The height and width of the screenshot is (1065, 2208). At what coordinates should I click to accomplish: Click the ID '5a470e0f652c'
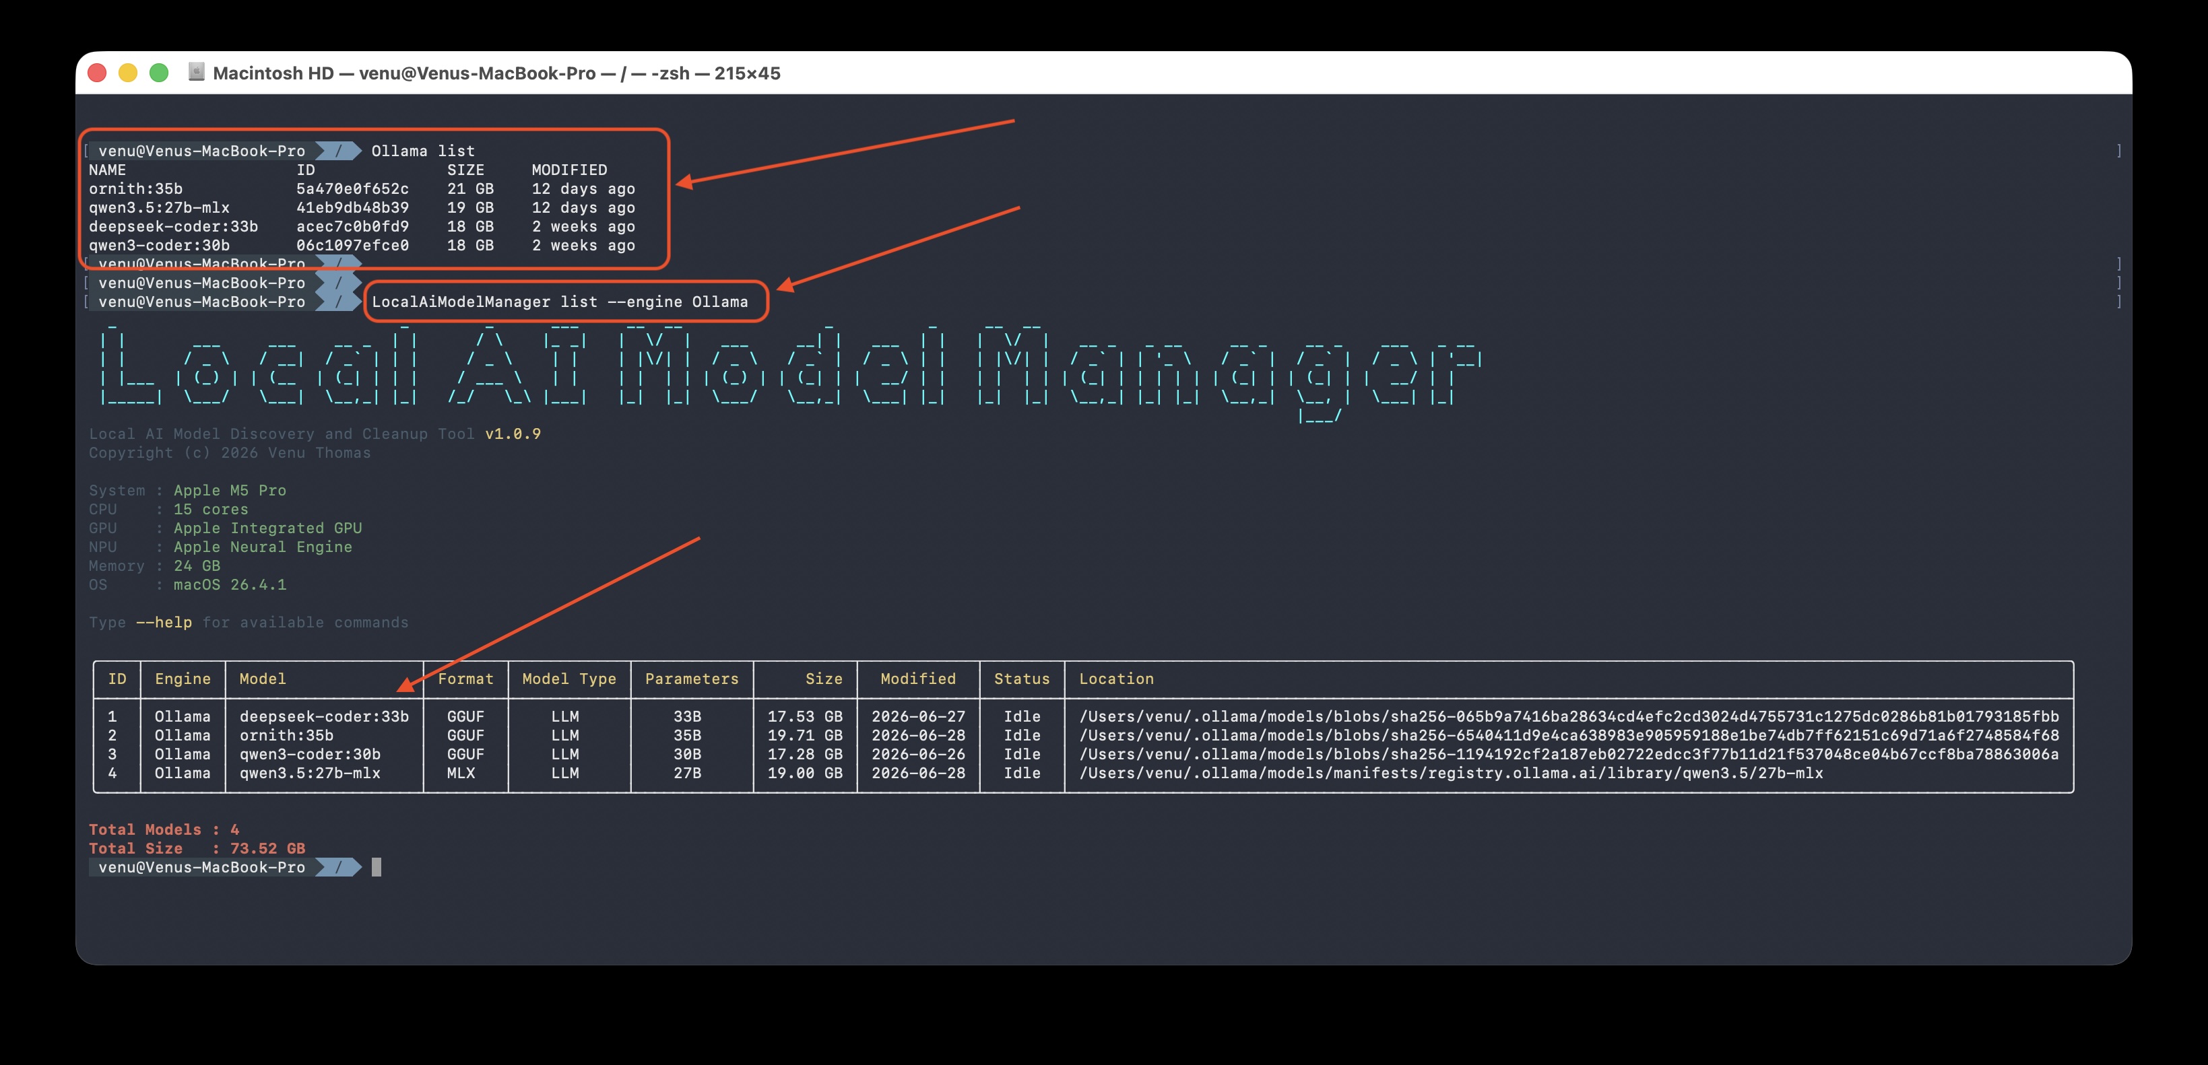(x=352, y=188)
